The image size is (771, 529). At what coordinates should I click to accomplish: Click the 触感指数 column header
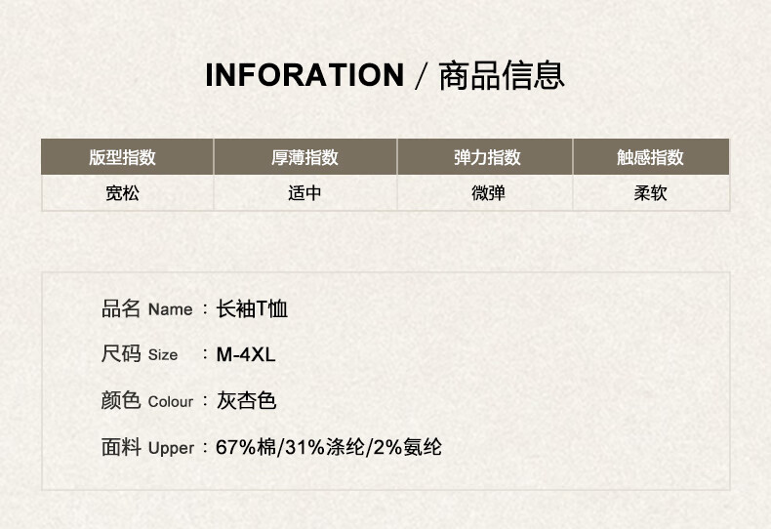click(650, 157)
